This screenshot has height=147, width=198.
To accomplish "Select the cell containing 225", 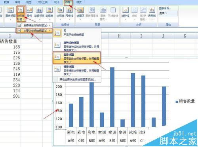I will pos(10,58).
